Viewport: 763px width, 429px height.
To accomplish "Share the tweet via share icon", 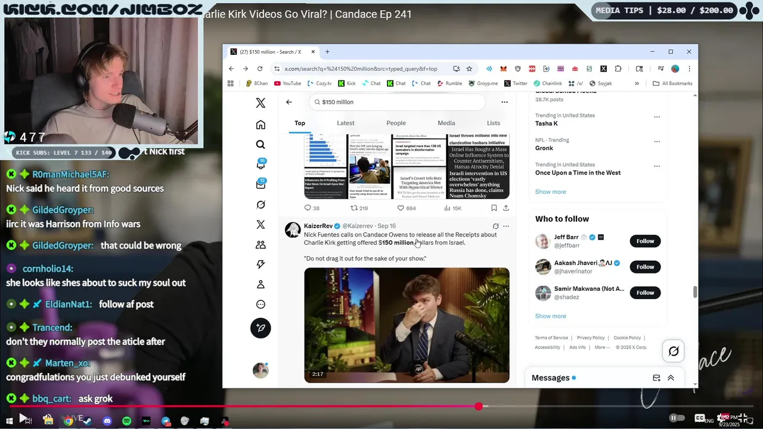I will click(x=506, y=208).
